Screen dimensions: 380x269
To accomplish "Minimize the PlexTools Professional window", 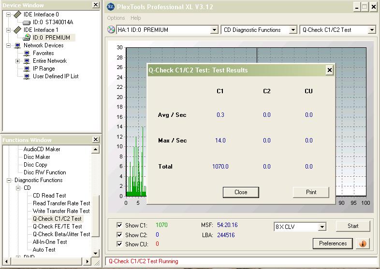I will pos(357,7).
